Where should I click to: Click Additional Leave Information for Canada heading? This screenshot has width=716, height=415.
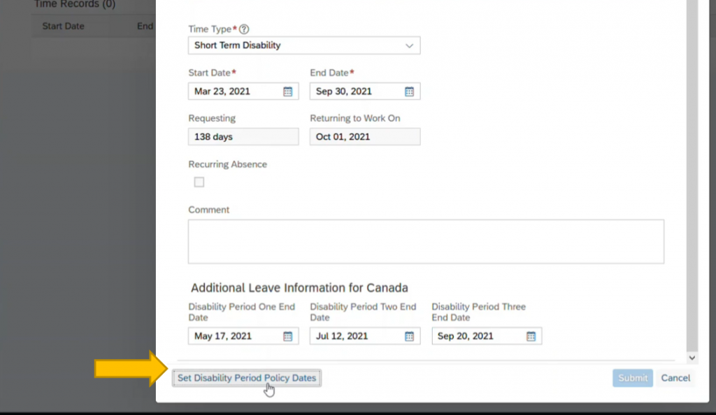click(299, 289)
